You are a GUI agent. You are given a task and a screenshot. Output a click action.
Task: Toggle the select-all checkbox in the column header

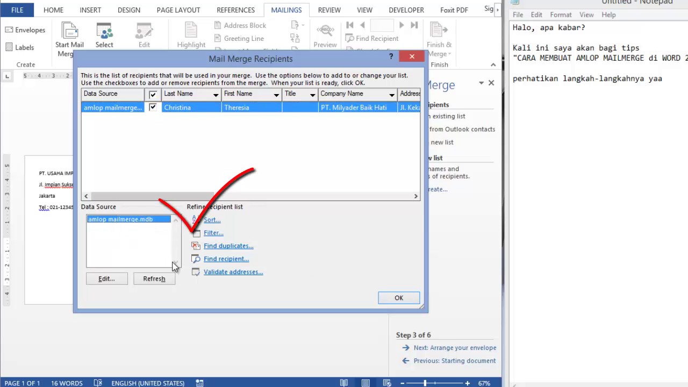coord(153,95)
